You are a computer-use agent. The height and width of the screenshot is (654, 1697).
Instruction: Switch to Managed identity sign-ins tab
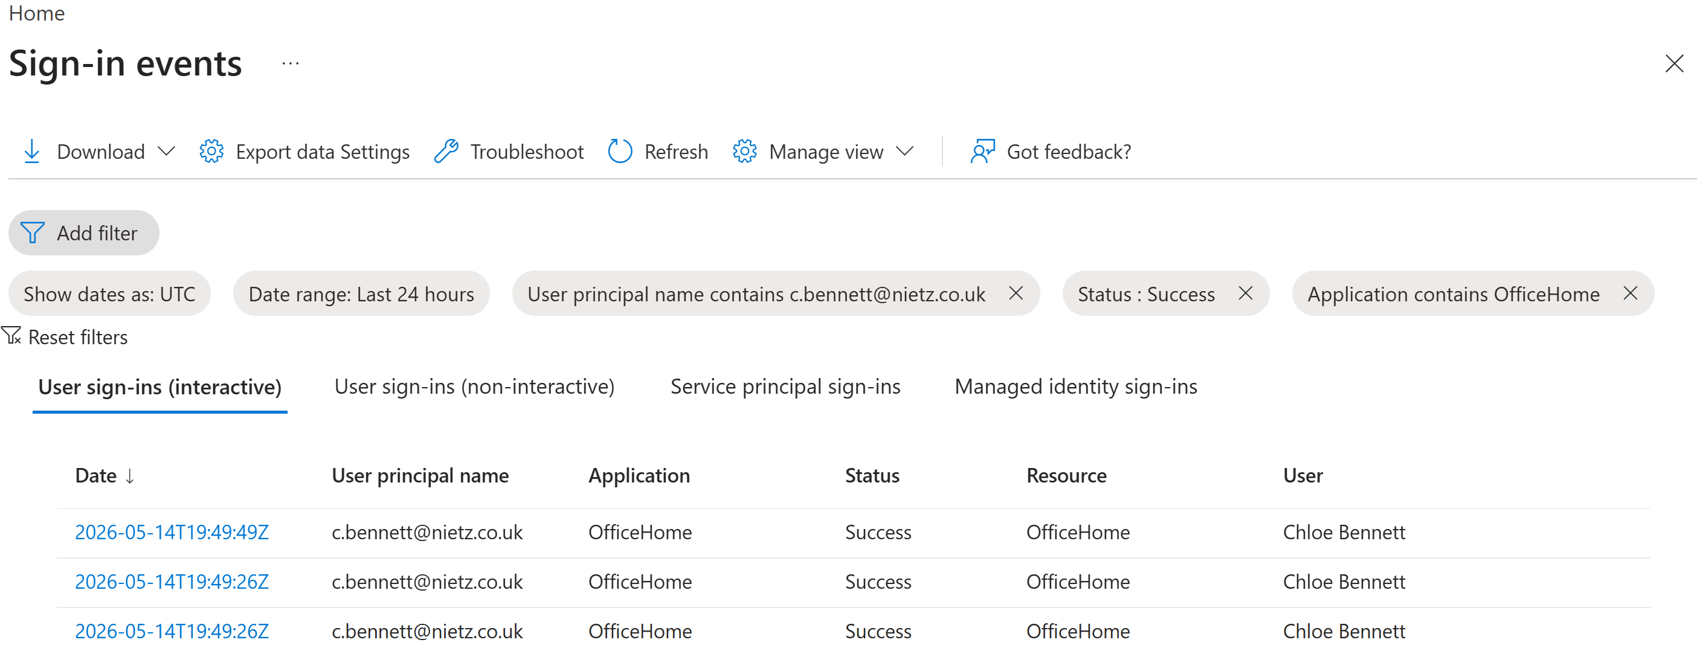pos(1076,386)
